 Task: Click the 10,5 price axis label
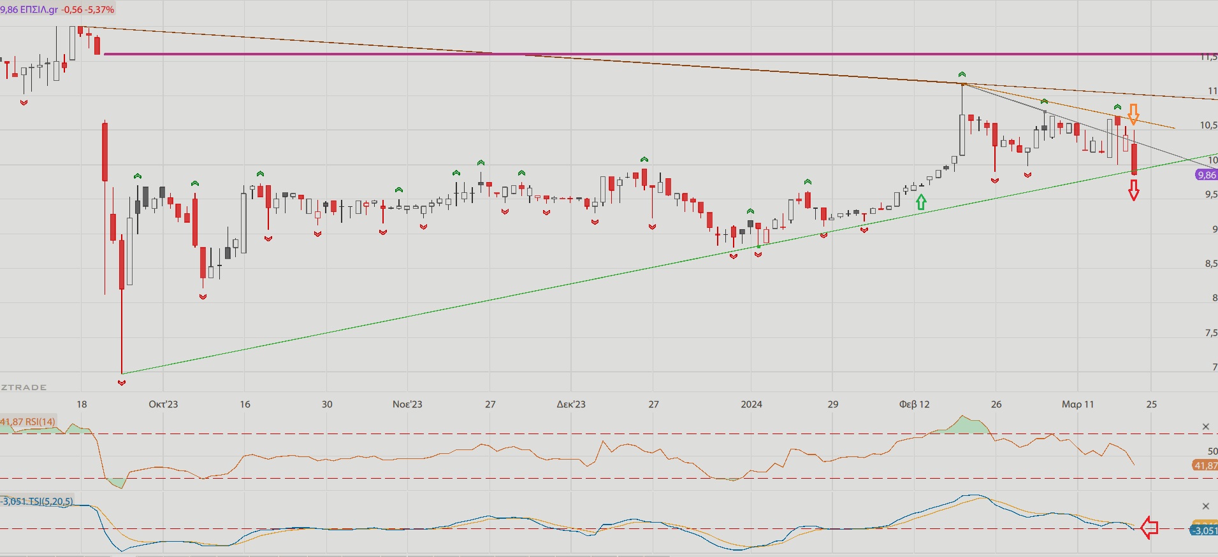pyautogui.click(x=1208, y=125)
